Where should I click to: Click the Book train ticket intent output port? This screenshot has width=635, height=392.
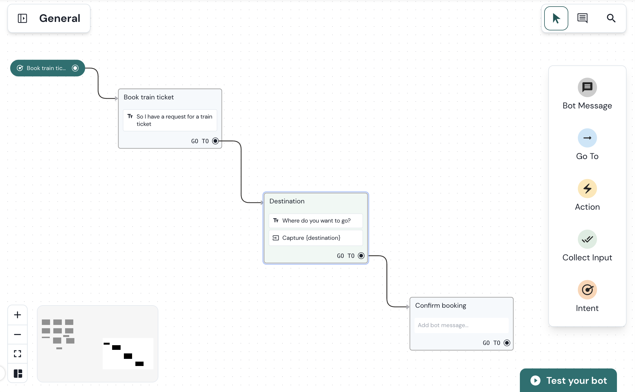tap(75, 68)
